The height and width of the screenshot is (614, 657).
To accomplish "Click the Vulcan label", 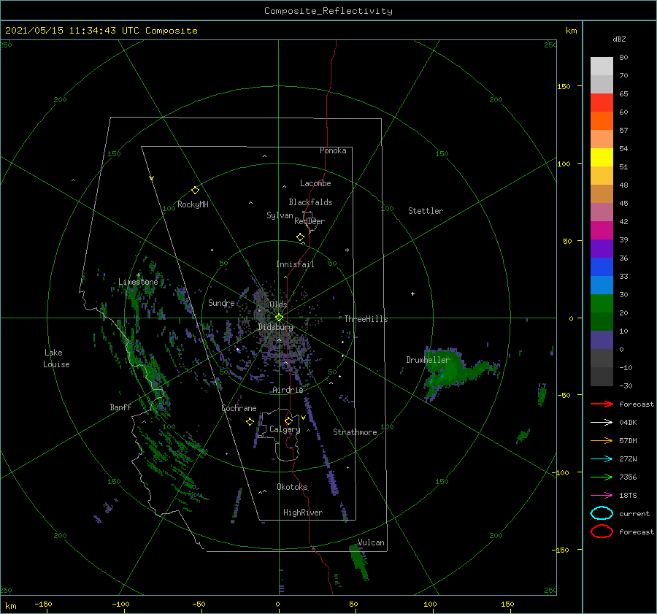I will click(x=371, y=542).
